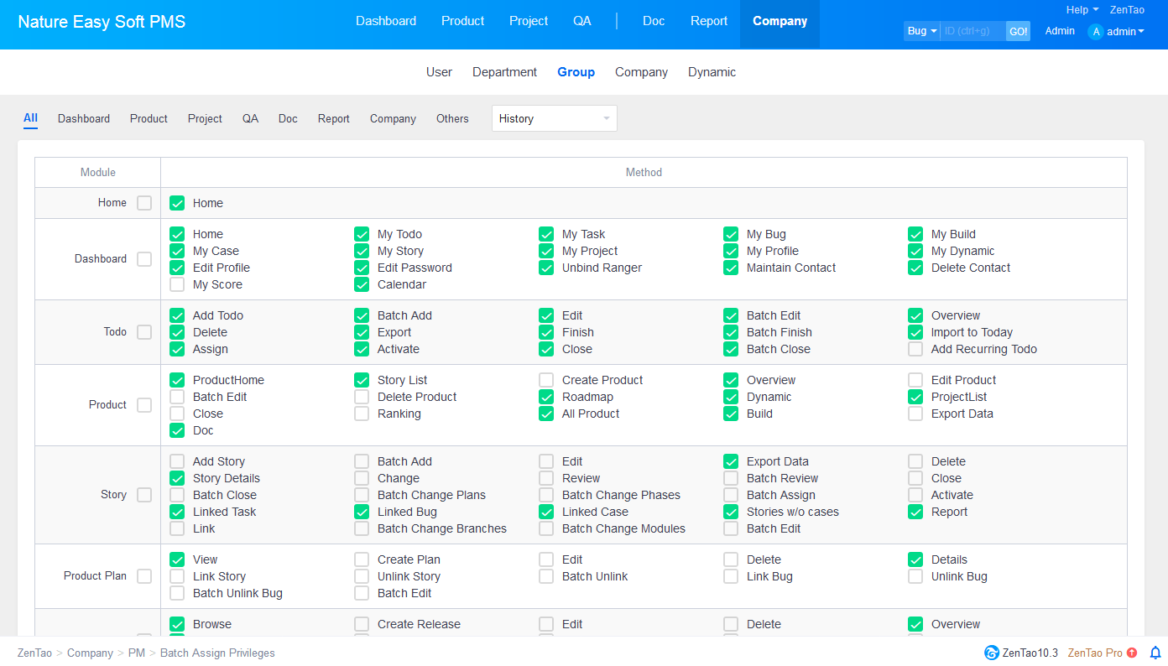Open the Product main menu
The height and width of the screenshot is (666, 1168).
463,21
